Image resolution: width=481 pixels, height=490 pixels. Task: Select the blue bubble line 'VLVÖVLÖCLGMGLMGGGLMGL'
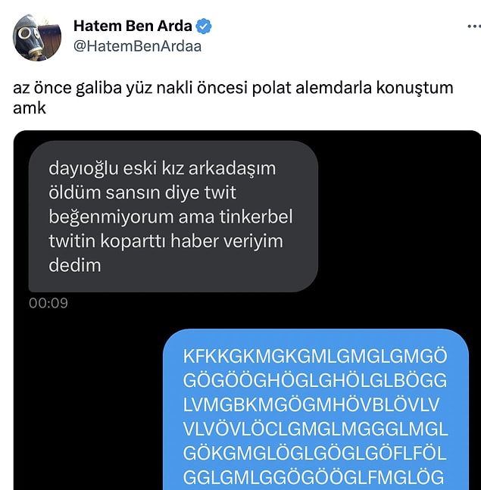click(x=316, y=429)
